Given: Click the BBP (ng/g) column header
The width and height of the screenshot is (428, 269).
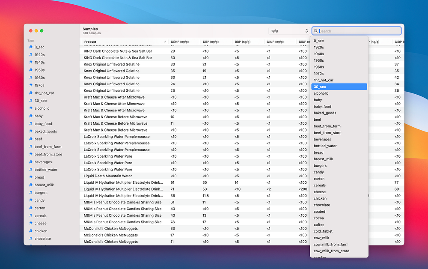Looking at the screenshot, I should pos(242,42).
